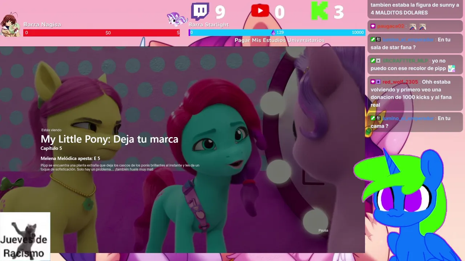465x261 pixels.
Task: Click the Twitch viewer count '9'
Action: (x=220, y=12)
